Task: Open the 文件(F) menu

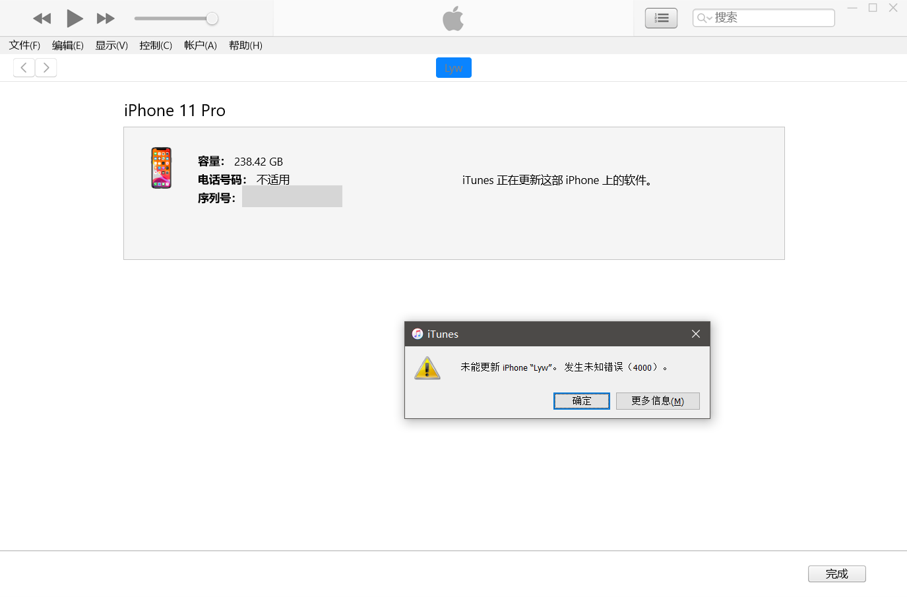Action: pyautogui.click(x=24, y=46)
